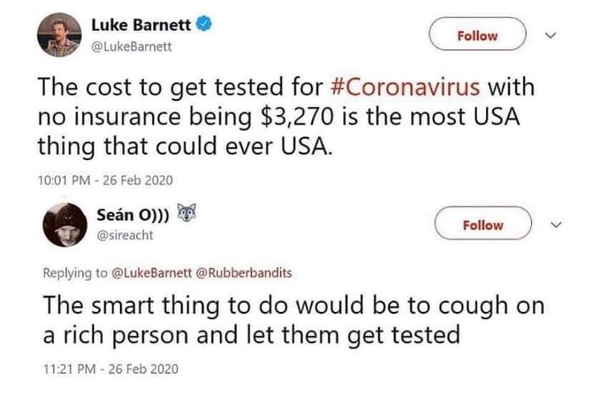Click the verified badge beside Luke Barnett

click(x=203, y=25)
